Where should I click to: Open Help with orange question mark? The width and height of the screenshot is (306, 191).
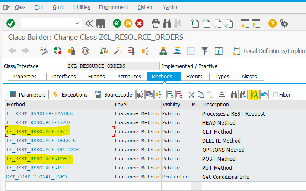tap(272, 23)
